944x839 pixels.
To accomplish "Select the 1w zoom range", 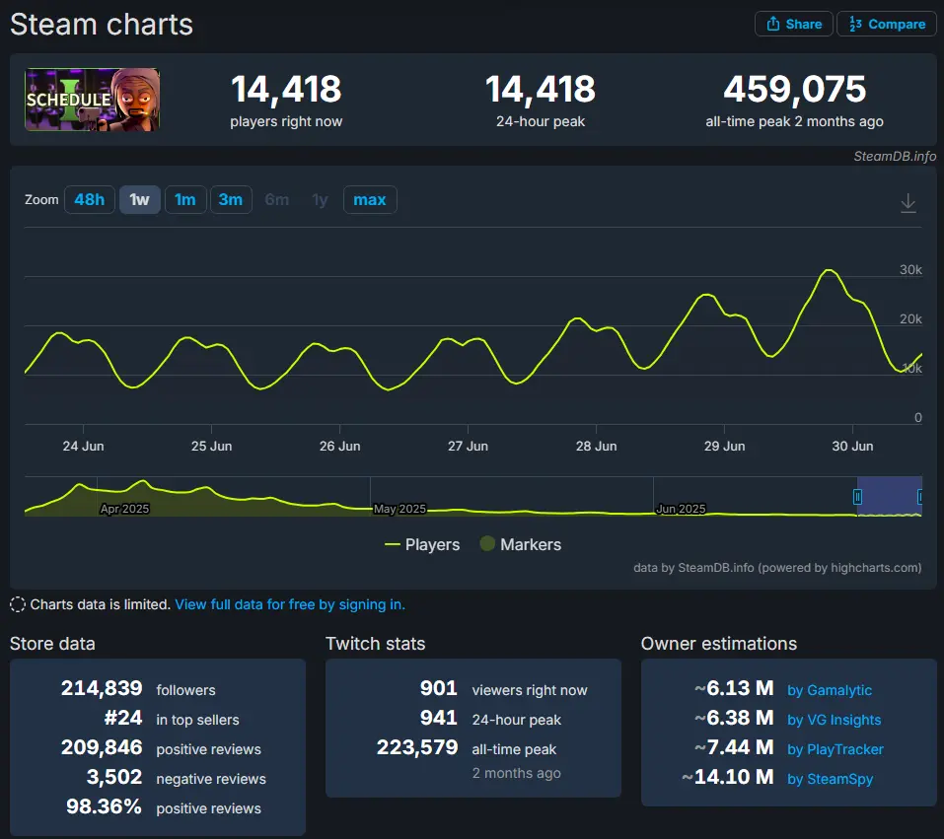I will click(x=139, y=200).
